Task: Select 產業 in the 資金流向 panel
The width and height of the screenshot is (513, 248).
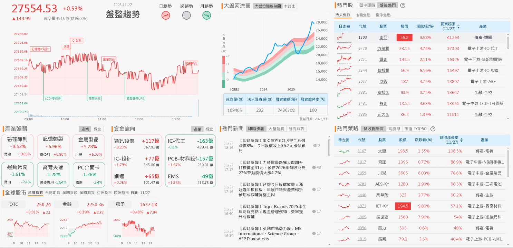Action: tap(197, 129)
